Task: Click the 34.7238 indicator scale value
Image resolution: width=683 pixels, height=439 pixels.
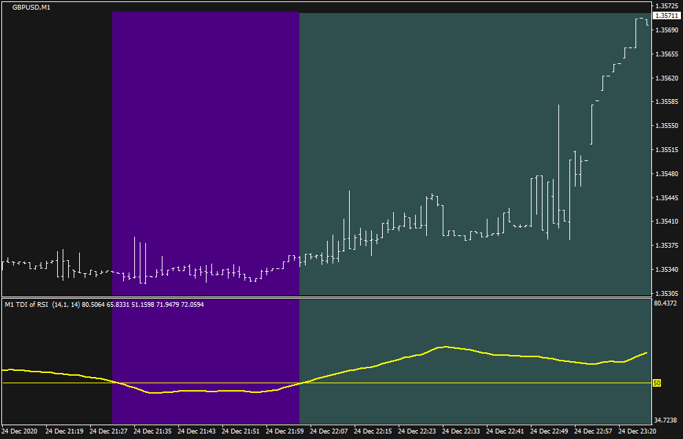Action: click(666, 420)
